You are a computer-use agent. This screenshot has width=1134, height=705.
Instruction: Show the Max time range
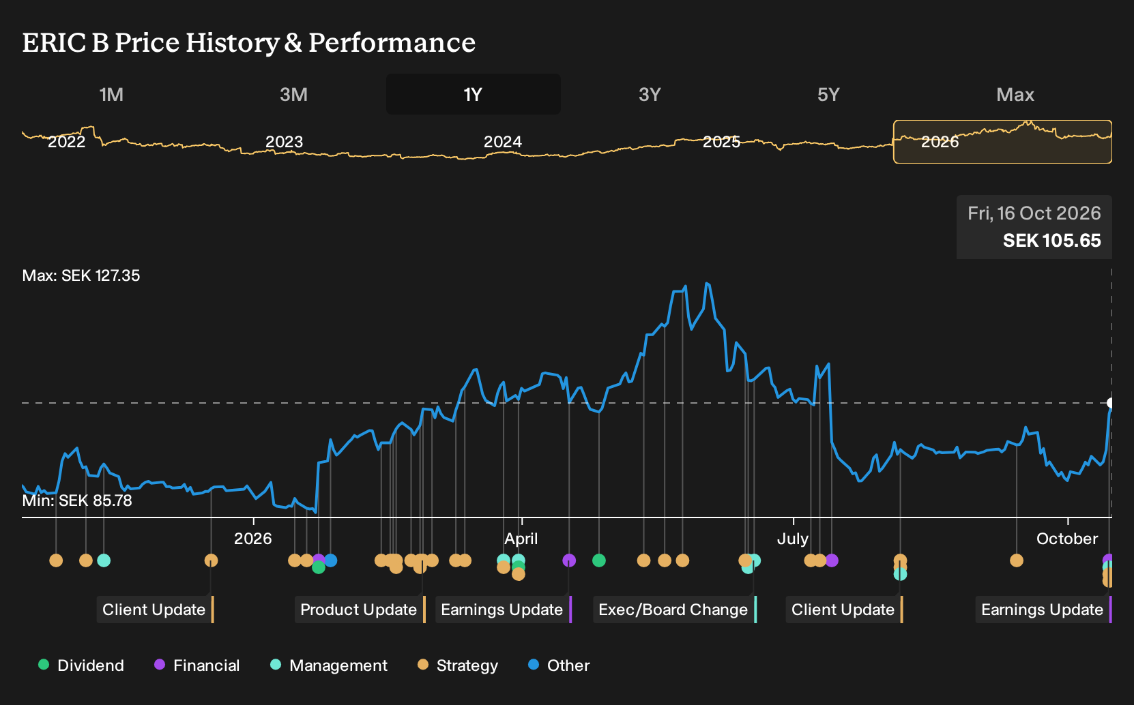1015,94
